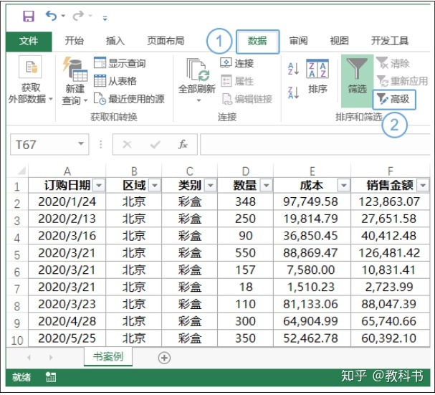Open 获取外部数据 dropdown arrow
Image resolution: width=435 pixels, height=395 pixels.
tap(51, 98)
